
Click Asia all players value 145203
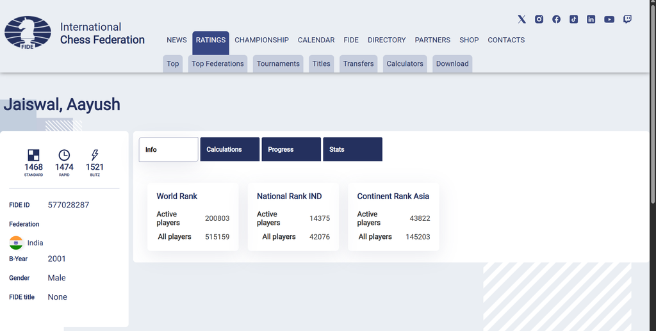pos(418,236)
